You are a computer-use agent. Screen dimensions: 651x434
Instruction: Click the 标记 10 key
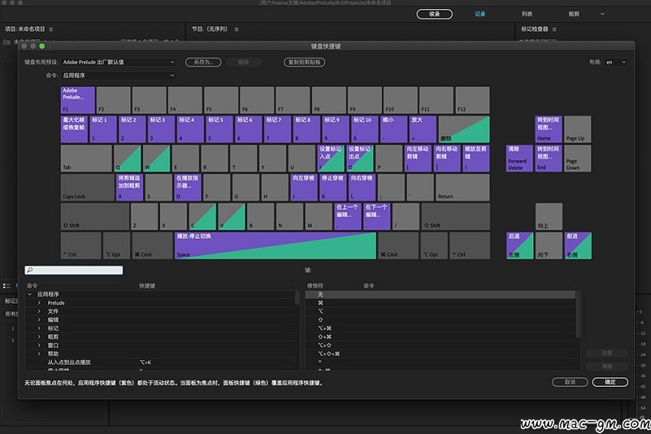pyautogui.click(x=364, y=129)
